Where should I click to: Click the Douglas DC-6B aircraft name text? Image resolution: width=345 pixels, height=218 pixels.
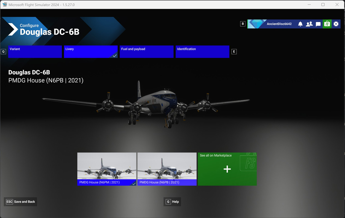tap(29, 72)
